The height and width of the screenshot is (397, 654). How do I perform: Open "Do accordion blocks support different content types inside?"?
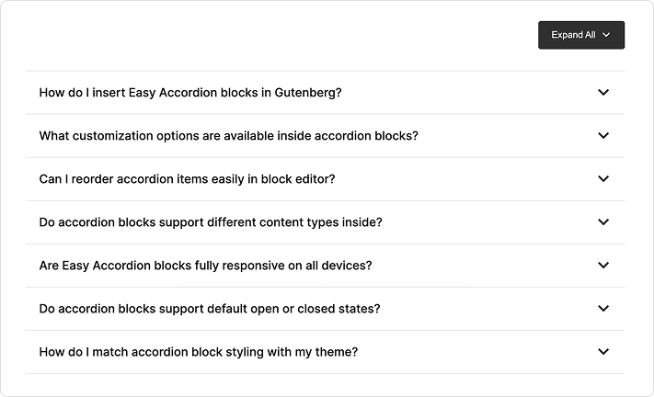210,222
